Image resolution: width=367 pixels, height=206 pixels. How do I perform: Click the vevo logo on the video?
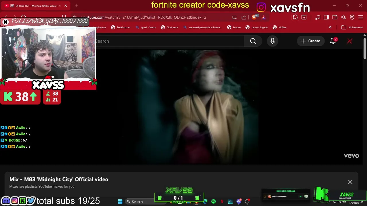(x=352, y=156)
